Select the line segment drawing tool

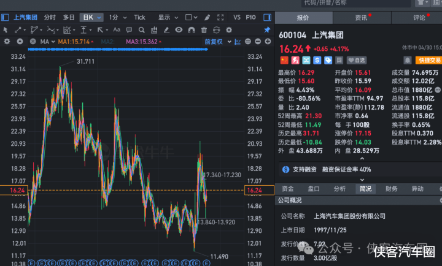(18, 30)
